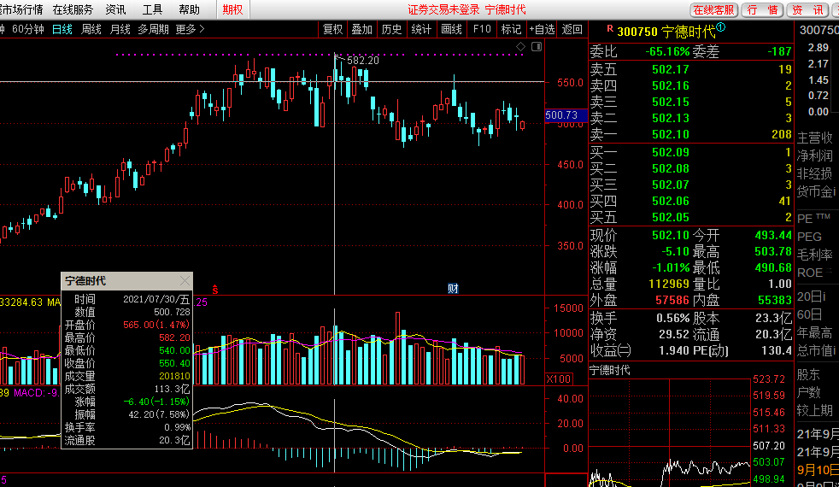Screen dimensions: 839x487
Task: Open the 工具 menu
Action: pyautogui.click(x=152, y=9)
